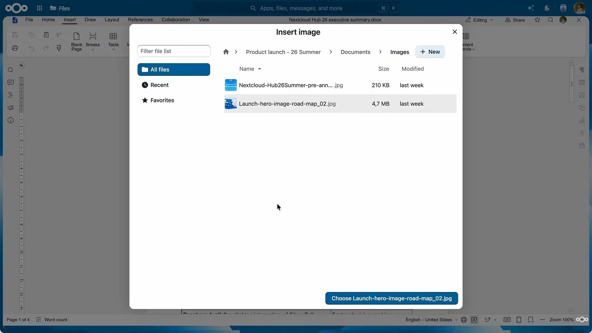This screenshot has height=333, width=592.
Task: Switch to the Home tab
Action: click(48, 20)
